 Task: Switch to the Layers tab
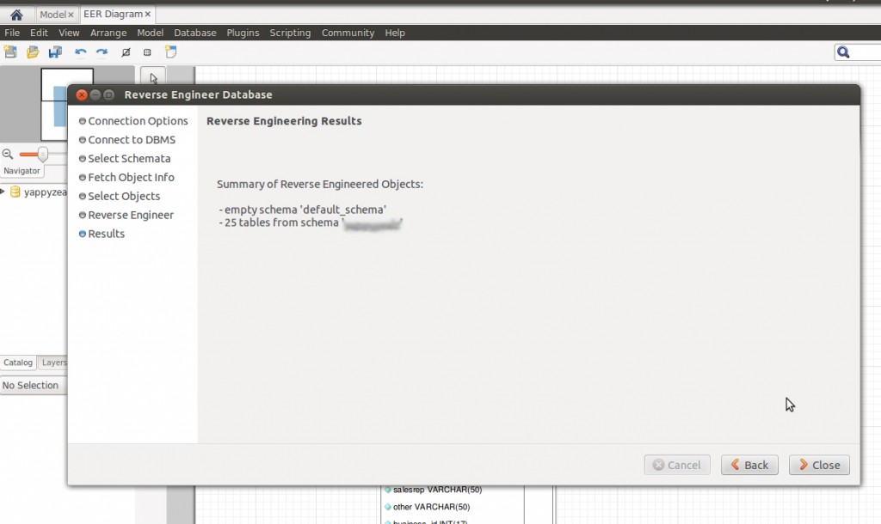tap(53, 362)
